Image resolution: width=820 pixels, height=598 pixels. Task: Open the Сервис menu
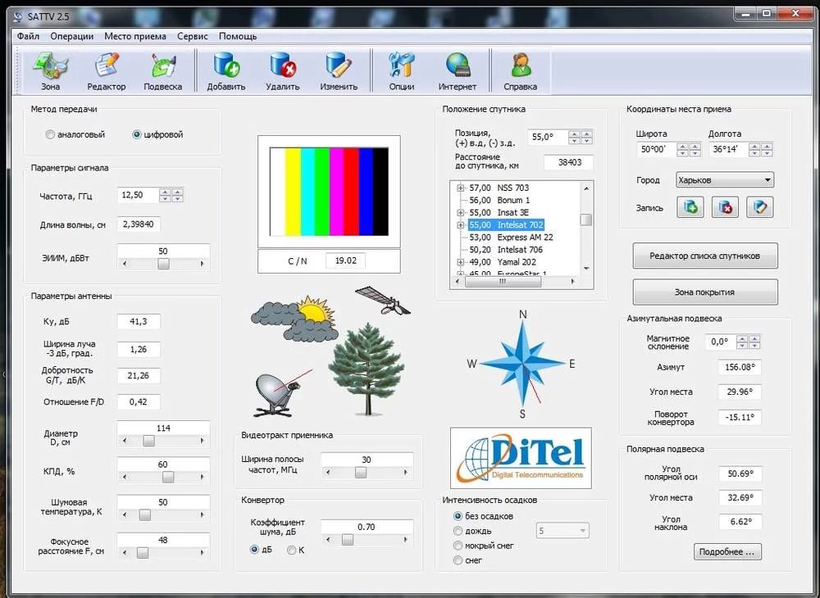192,36
